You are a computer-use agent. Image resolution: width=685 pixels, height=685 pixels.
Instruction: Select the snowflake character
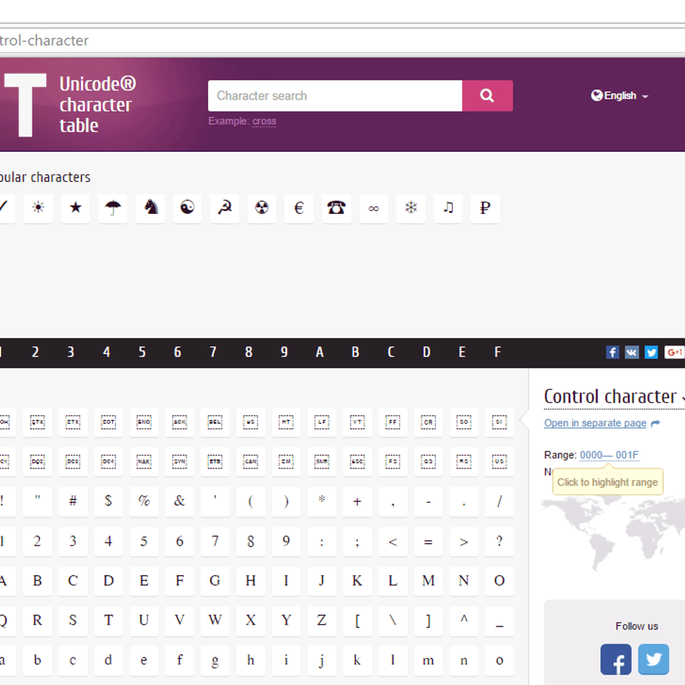coord(410,208)
